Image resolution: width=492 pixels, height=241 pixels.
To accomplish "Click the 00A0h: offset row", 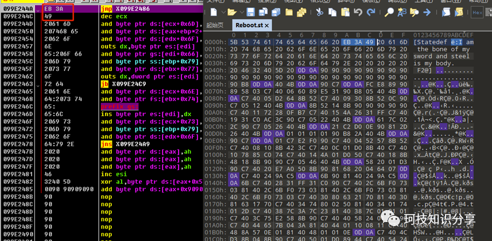I will (215, 112).
